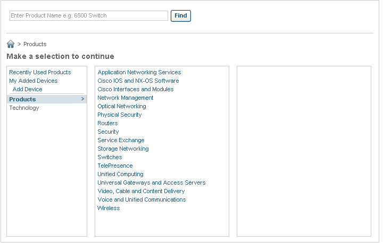Open the TelePresence category

pos(115,166)
